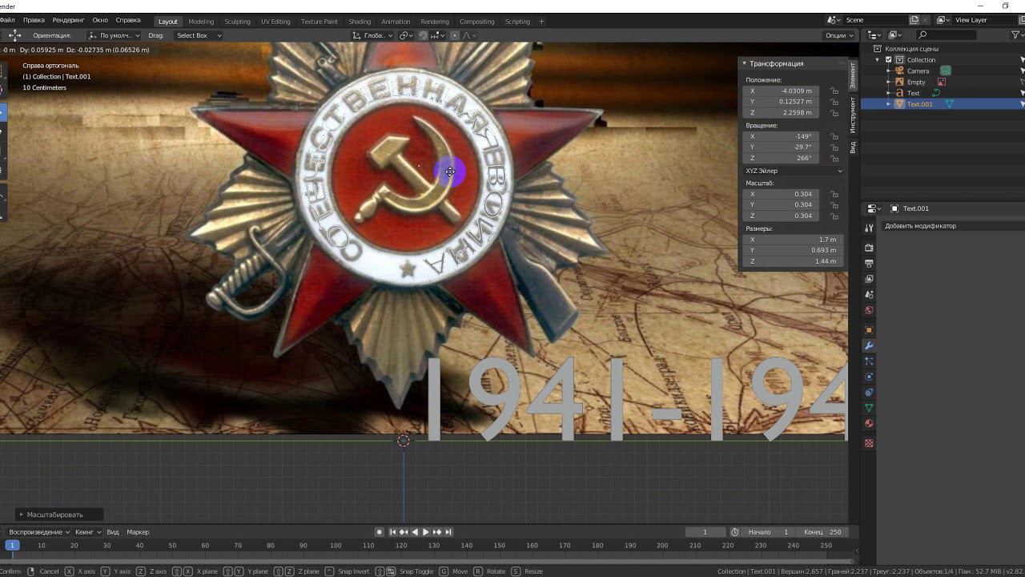Toggle the snapping magnet icon
This screenshot has width=1025, height=577.
point(424,35)
